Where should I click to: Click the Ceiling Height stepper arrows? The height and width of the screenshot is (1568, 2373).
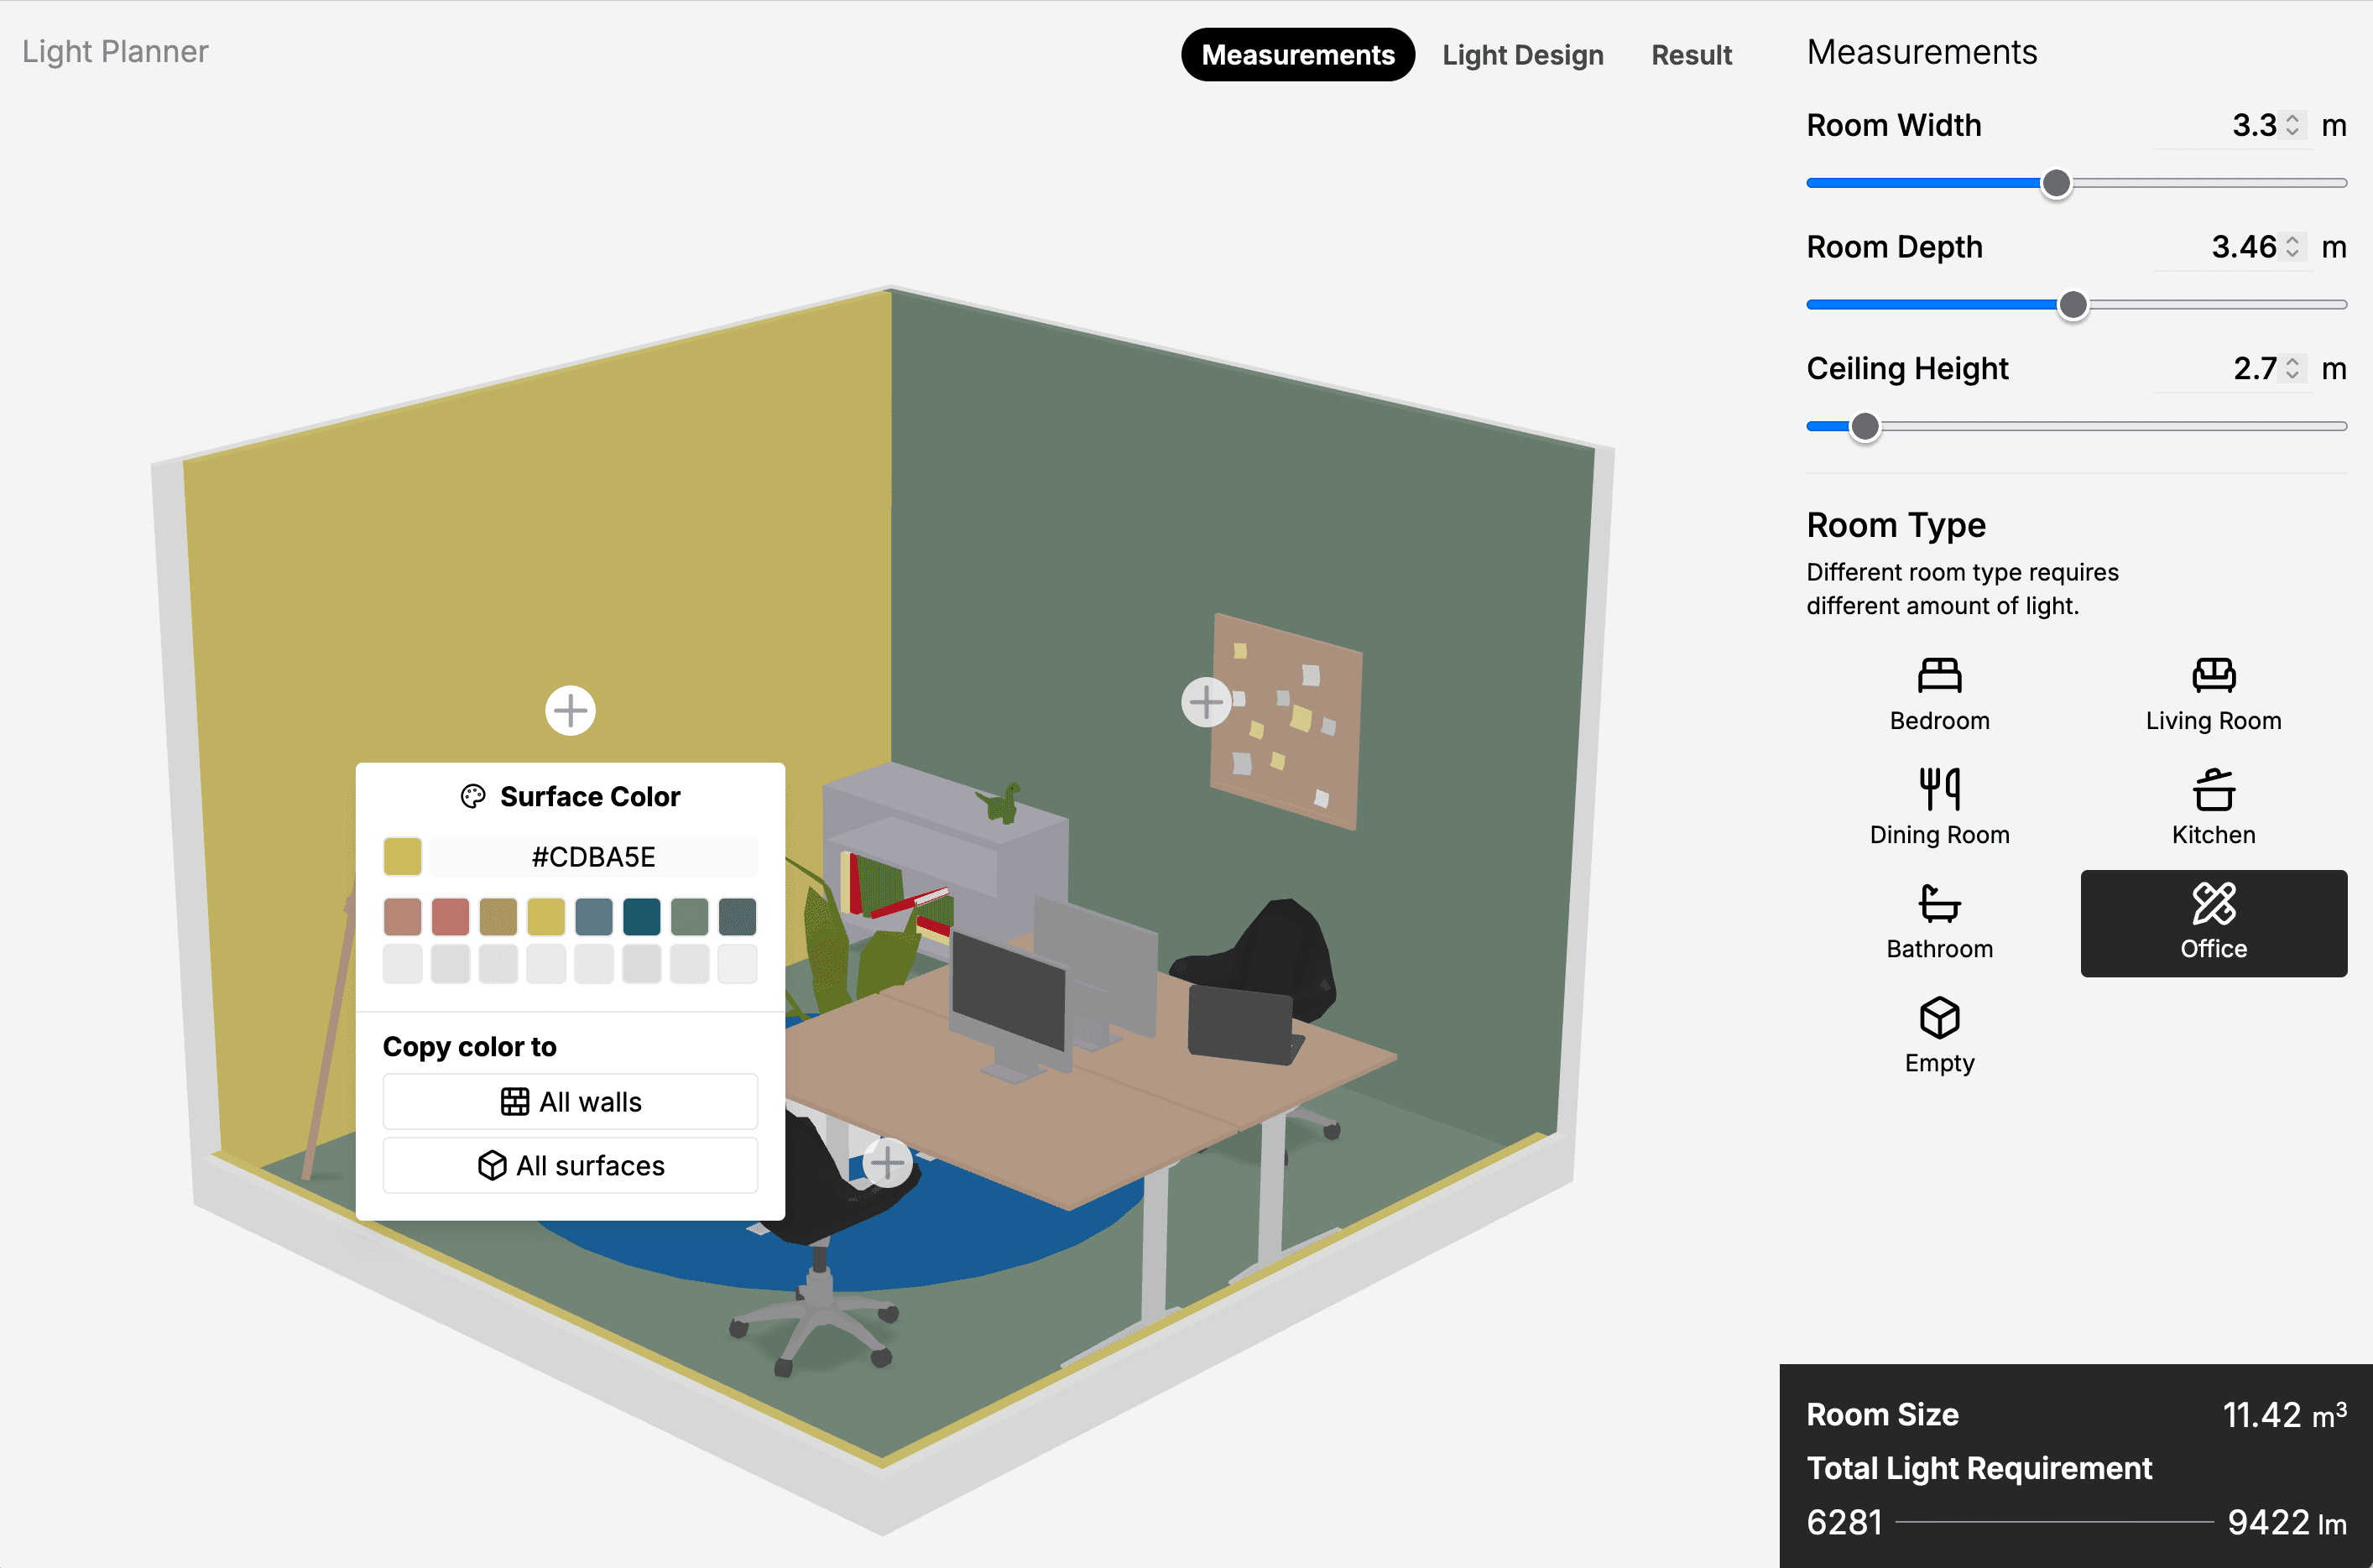pos(2293,369)
